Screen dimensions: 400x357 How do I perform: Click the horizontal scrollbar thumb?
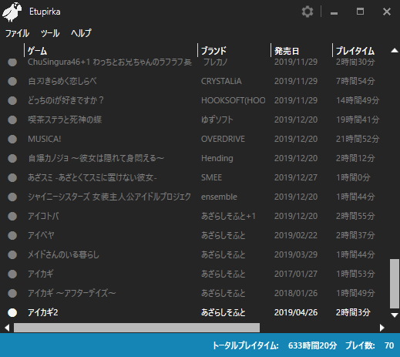click(x=136, y=328)
